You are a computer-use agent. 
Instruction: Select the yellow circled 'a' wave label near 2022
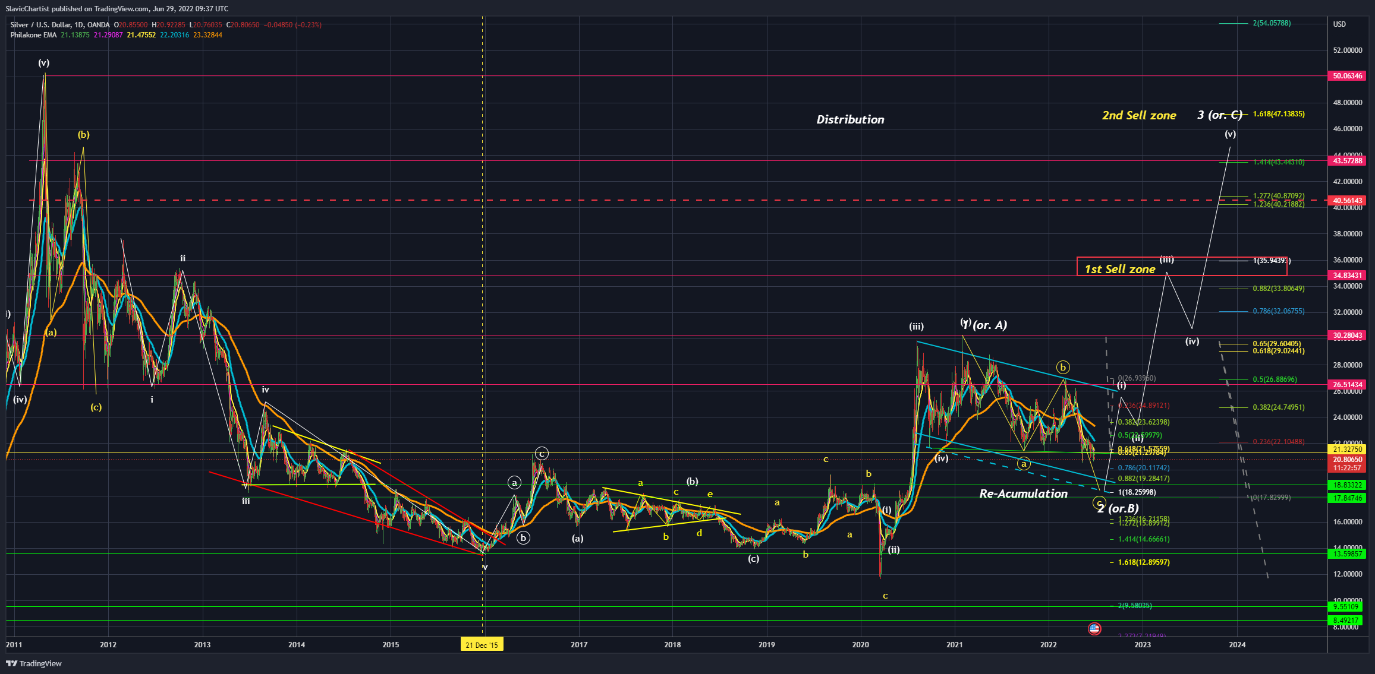(x=1024, y=464)
